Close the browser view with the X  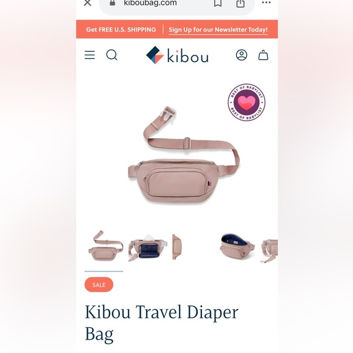click(x=88, y=2)
